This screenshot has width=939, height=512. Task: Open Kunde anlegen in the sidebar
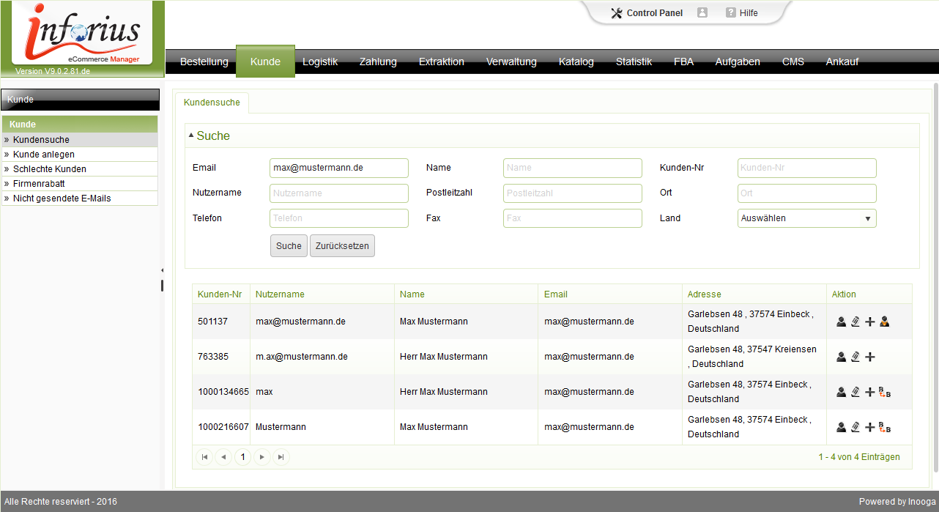(44, 155)
